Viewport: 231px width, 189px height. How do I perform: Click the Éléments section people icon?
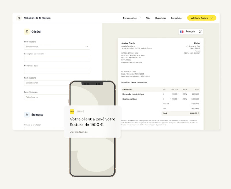coord(27,115)
